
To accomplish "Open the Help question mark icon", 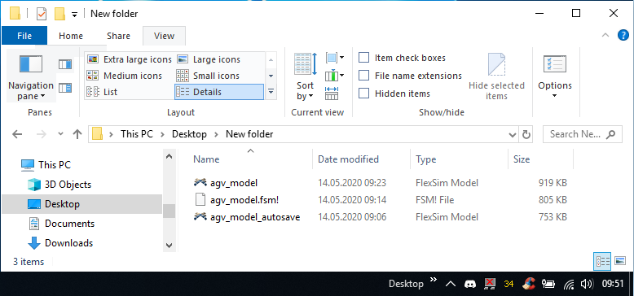I will click(x=623, y=36).
